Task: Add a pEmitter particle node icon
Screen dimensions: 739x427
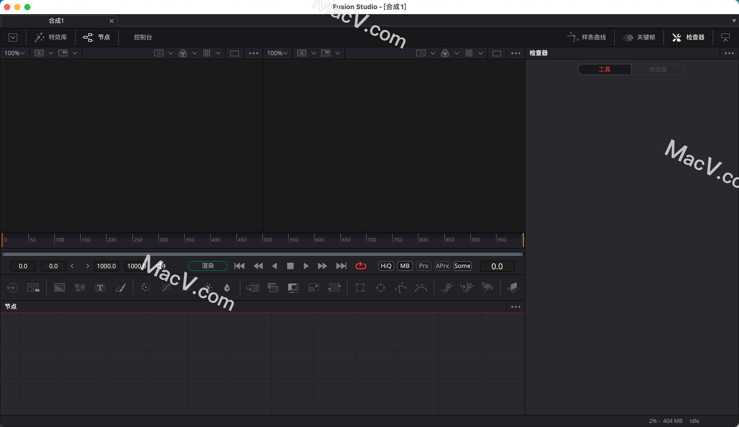Action: tap(447, 288)
